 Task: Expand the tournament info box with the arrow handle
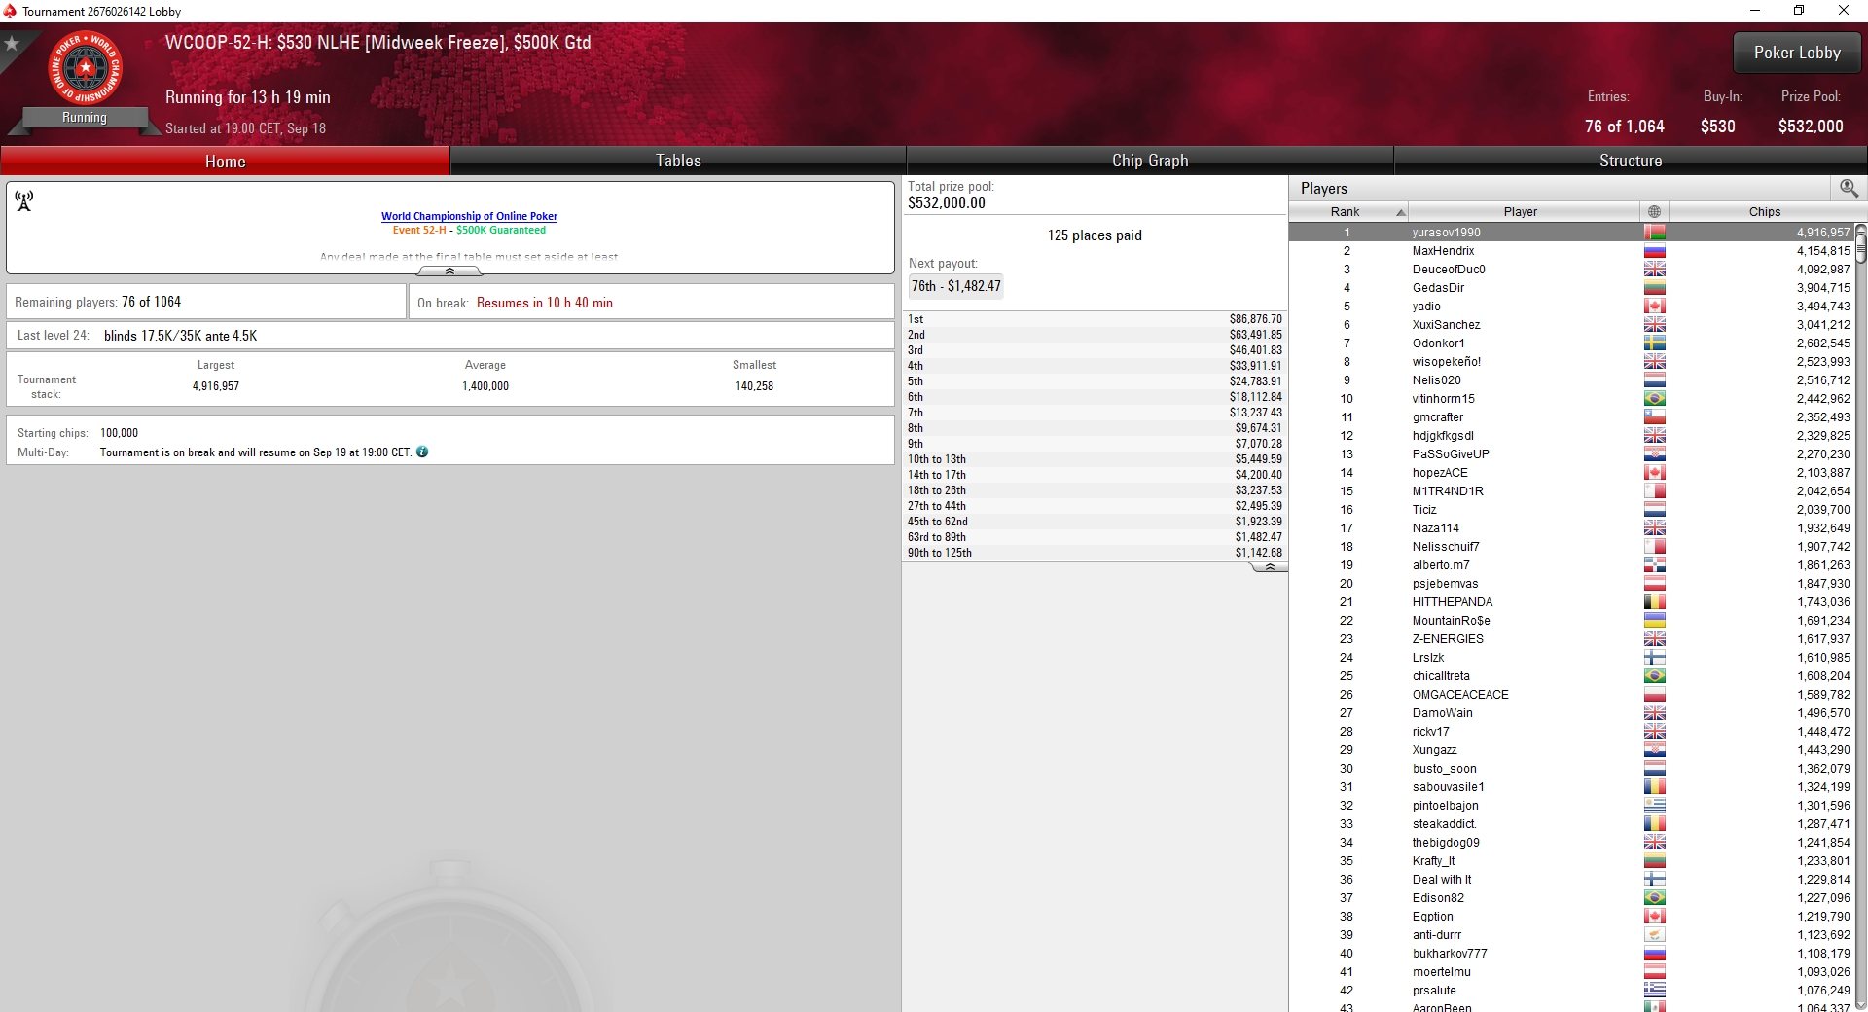point(449,271)
